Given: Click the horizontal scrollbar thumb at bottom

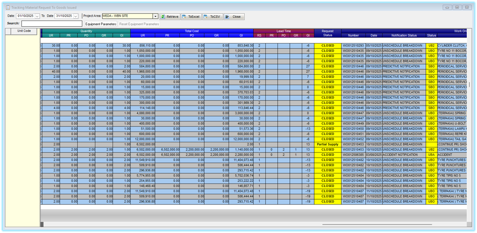Looking at the screenshot, I should (x=377, y=224).
